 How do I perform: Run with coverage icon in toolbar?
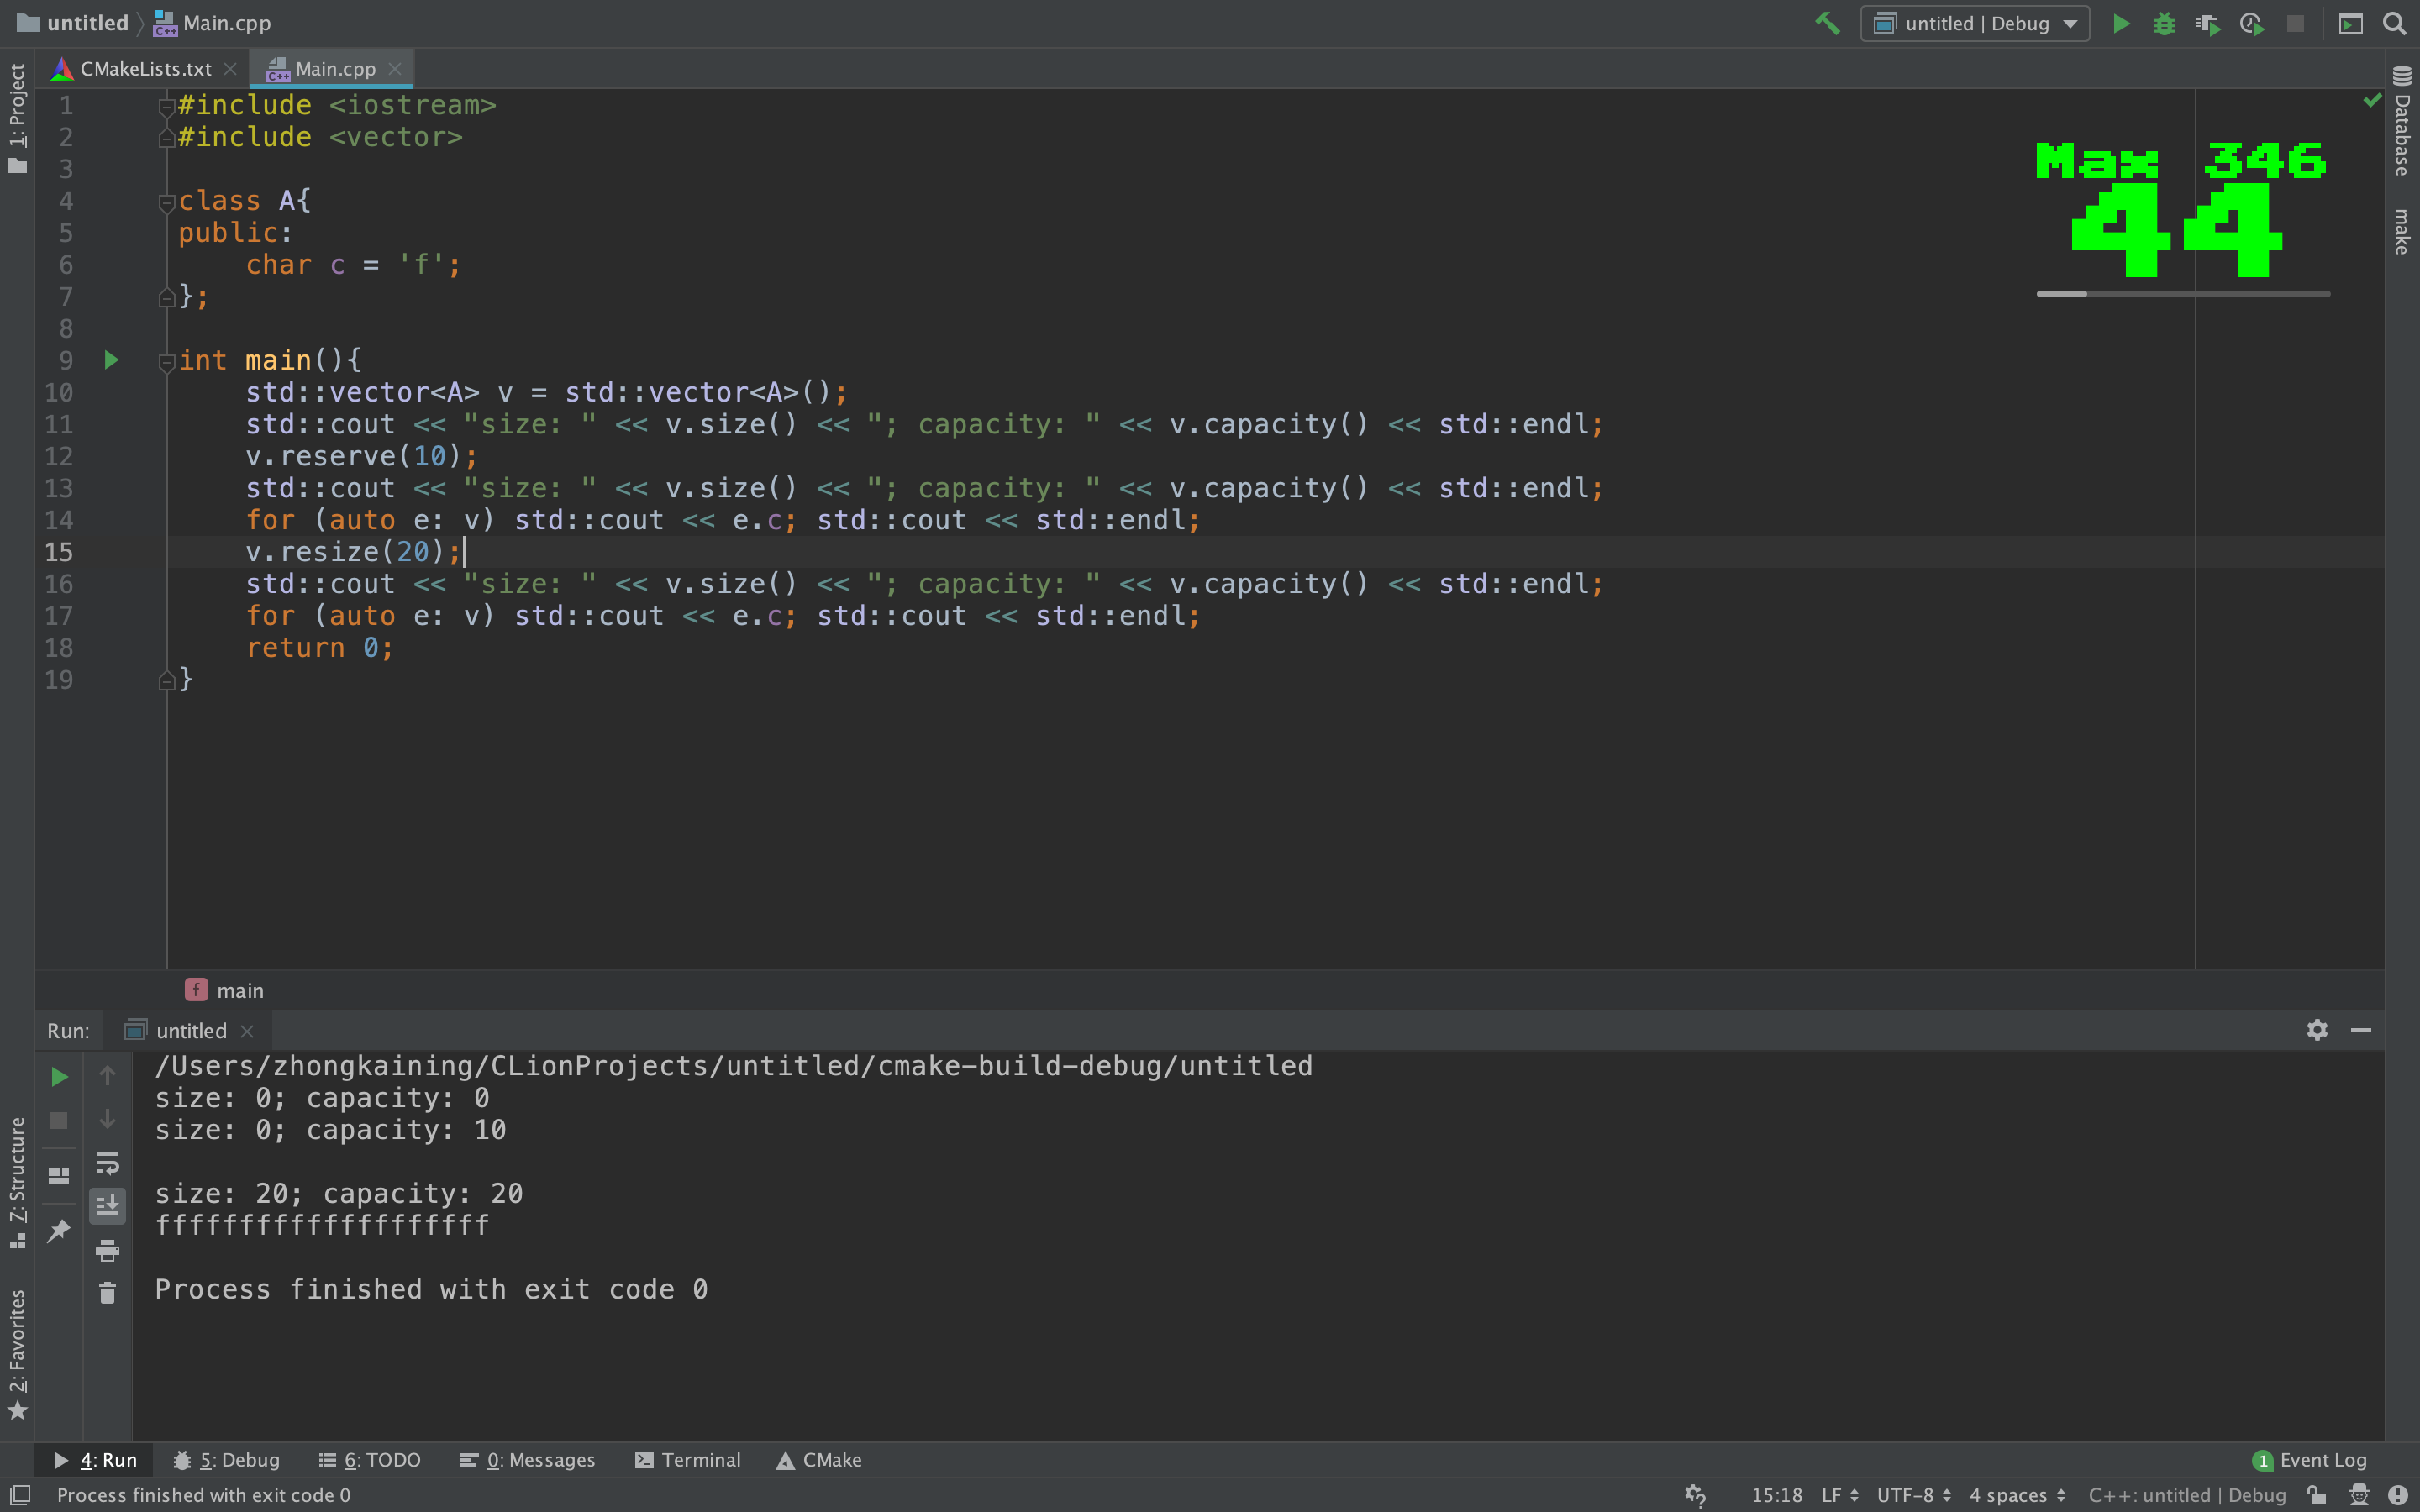[x=2208, y=23]
